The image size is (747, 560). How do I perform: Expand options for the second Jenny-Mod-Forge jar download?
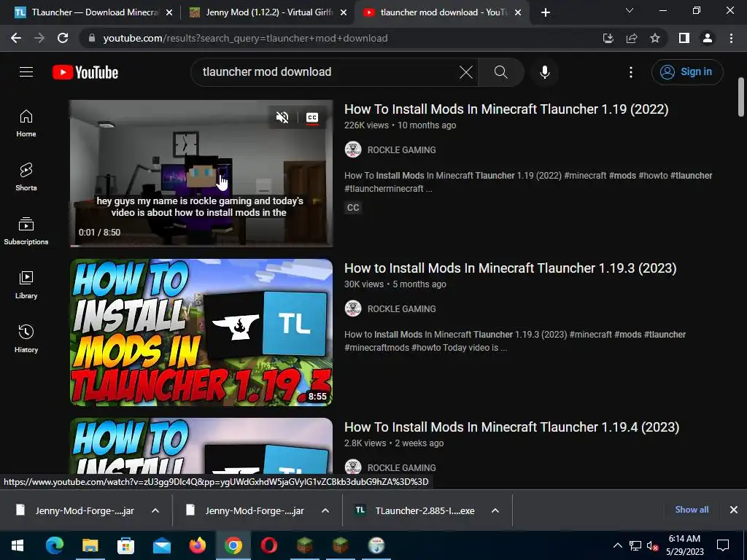point(325,510)
